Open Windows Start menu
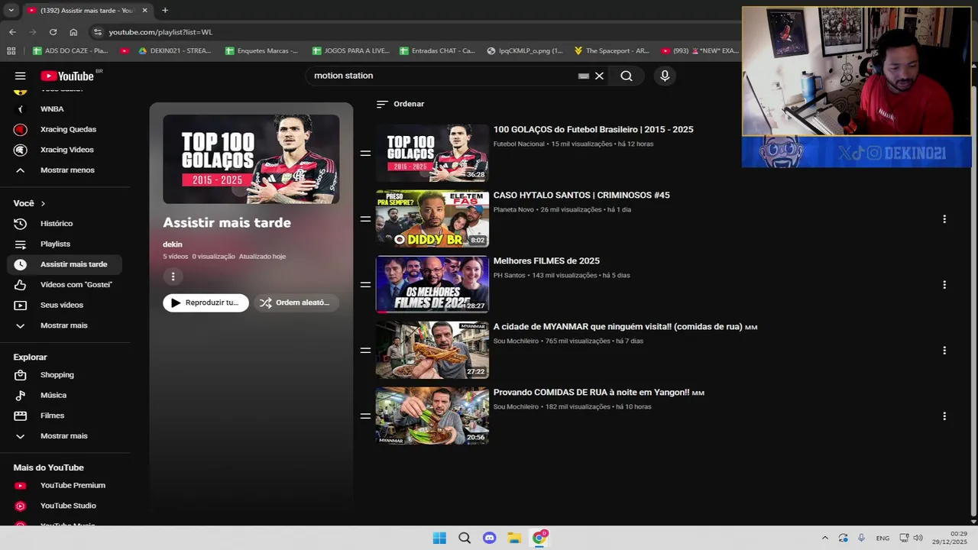Image resolution: width=978 pixels, height=550 pixels. tap(439, 538)
